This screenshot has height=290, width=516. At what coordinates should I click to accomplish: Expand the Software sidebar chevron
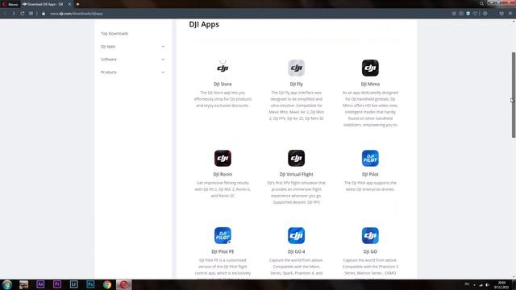(163, 59)
